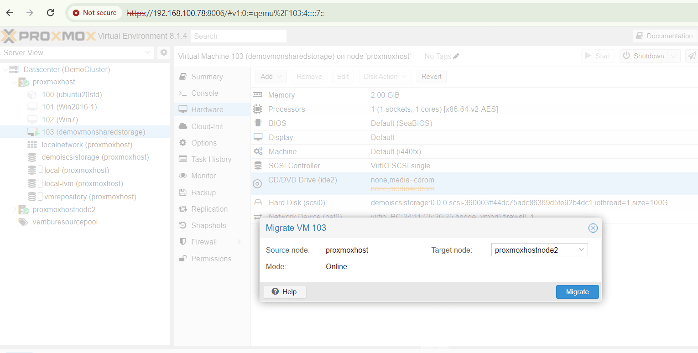The width and height of the screenshot is (698, 353).
Task: Click the hardware Remove button
Action: coord(309,77)
